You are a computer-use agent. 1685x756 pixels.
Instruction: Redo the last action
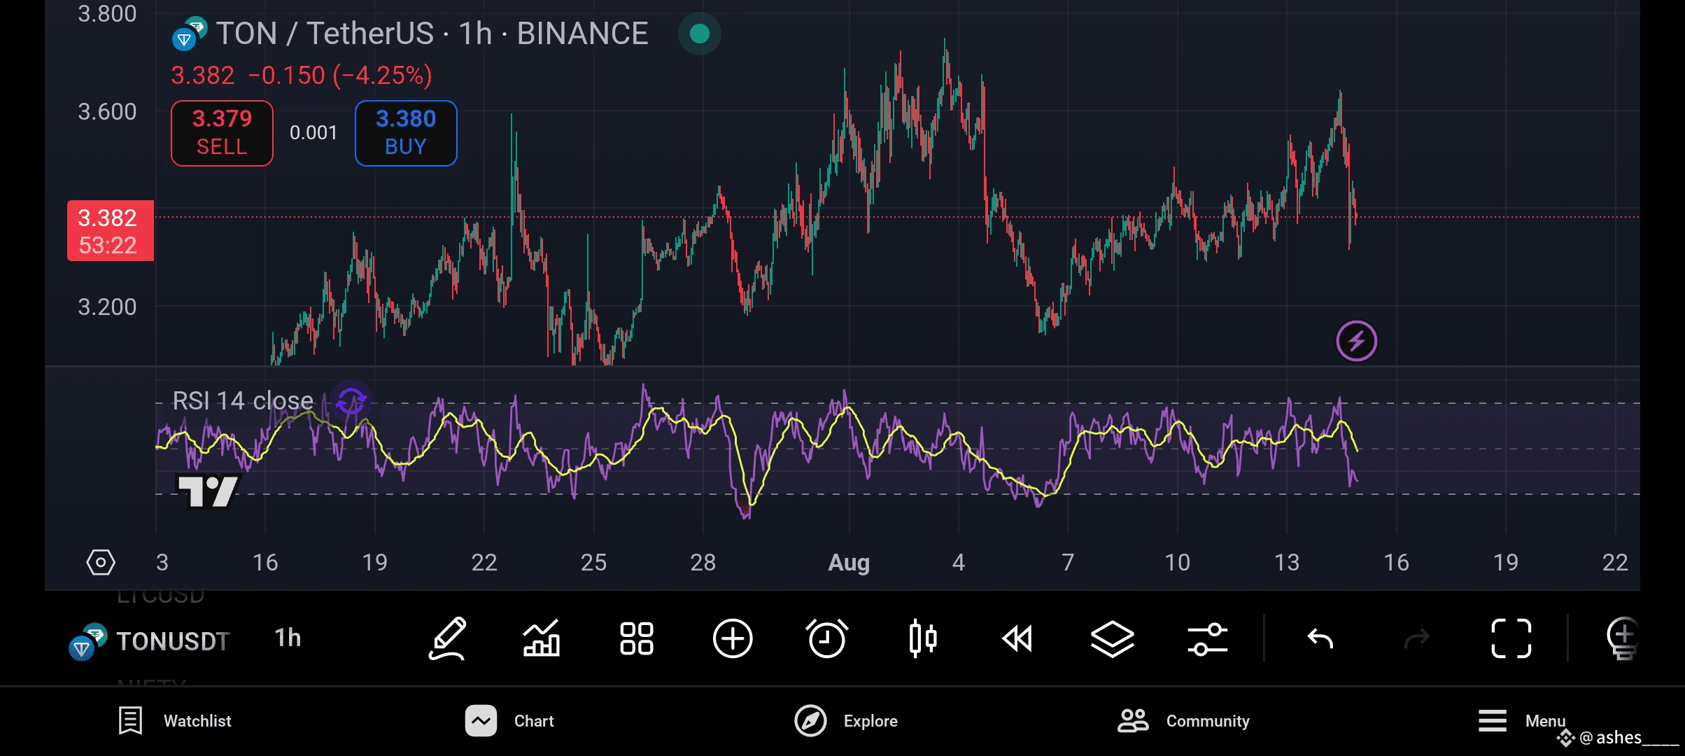tap(1417, 638)
